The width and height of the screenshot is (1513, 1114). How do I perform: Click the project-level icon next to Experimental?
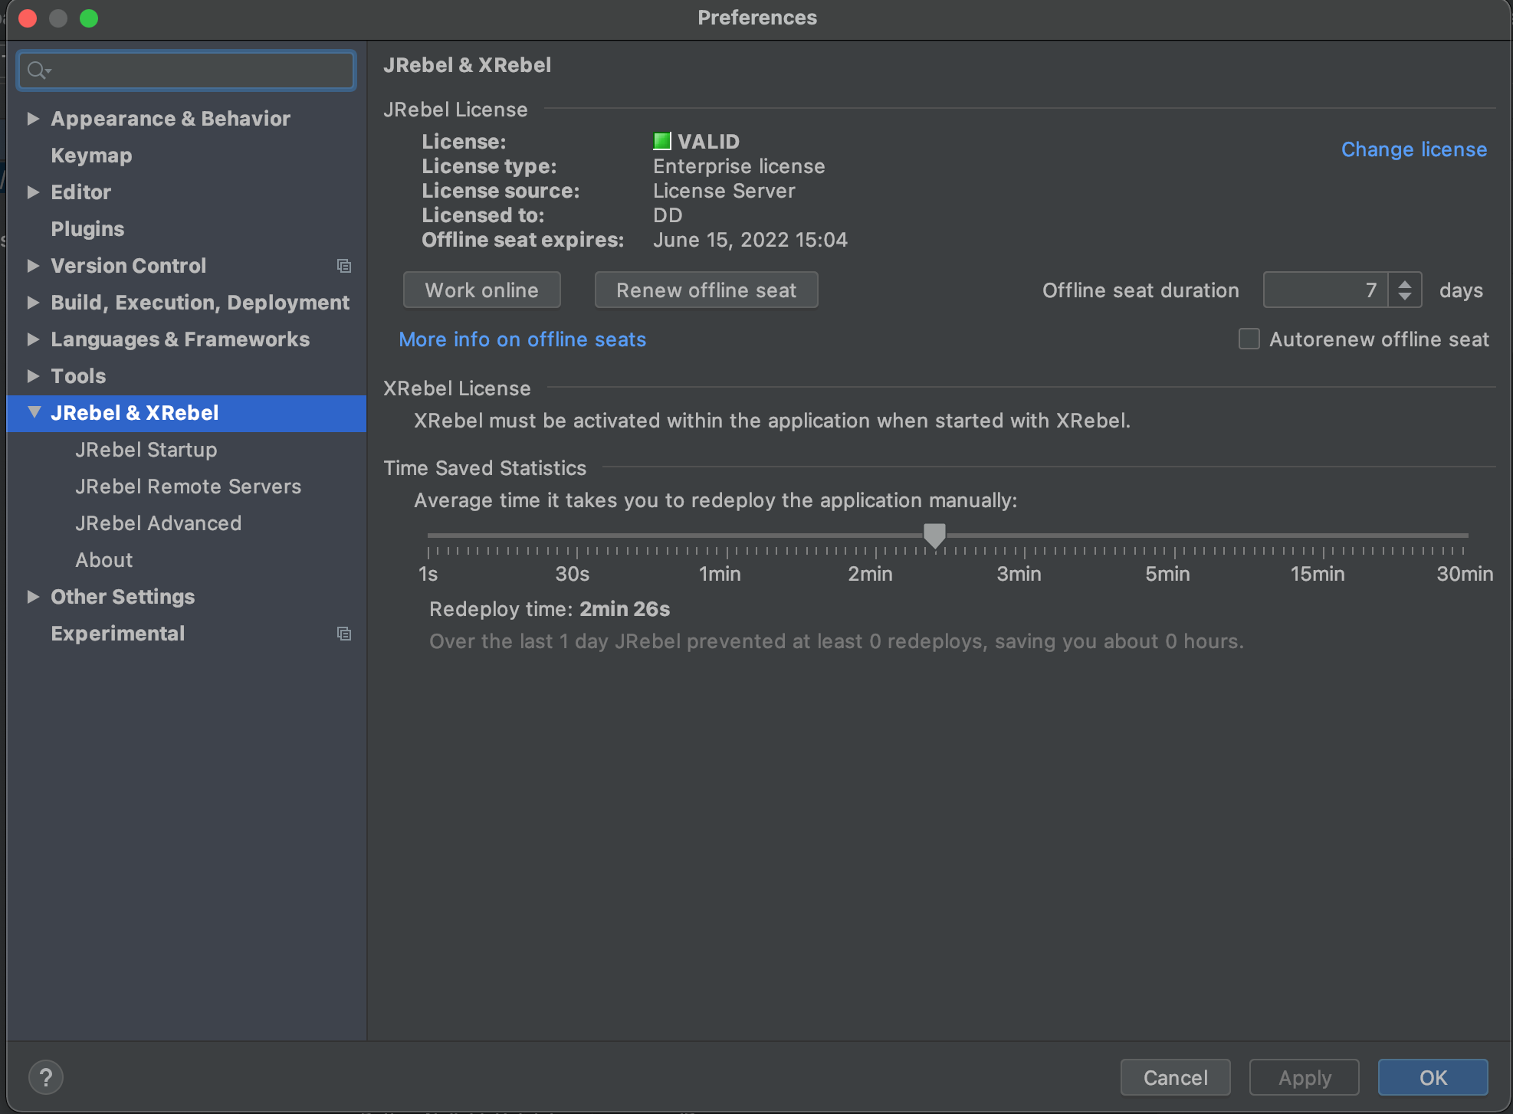(x=344, y=634)
